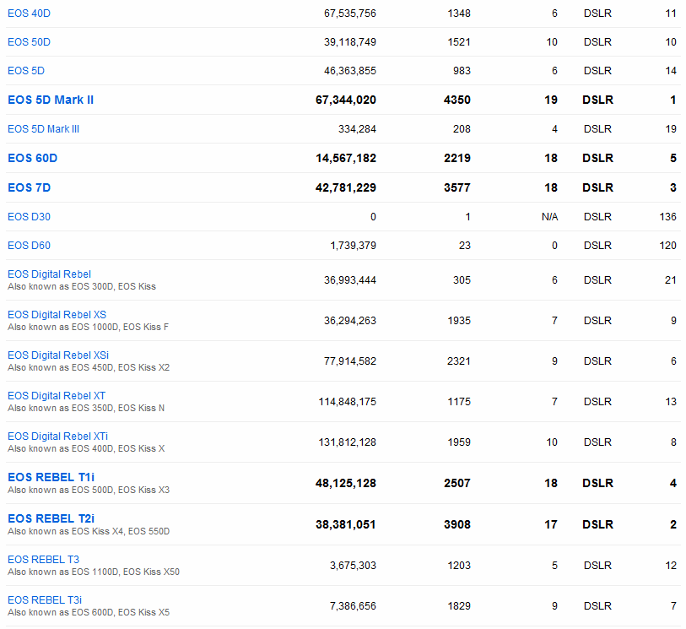Click the 1203 count for EOS REBEL T3
This screenshot has width=686, height=629.
tap(459, 566)
